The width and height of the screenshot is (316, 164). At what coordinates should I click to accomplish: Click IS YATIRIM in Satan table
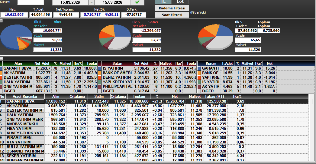click(113, 68)
